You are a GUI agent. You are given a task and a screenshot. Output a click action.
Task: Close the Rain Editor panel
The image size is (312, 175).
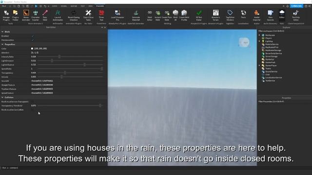(105, 27)
